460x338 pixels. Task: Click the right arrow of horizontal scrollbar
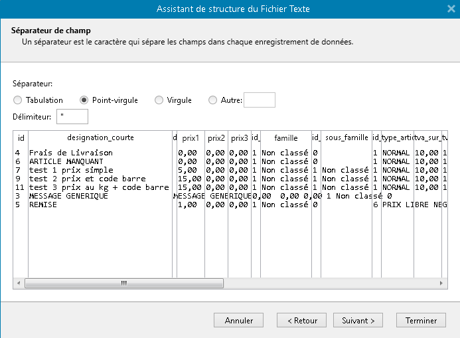click(x=441, y=283)
